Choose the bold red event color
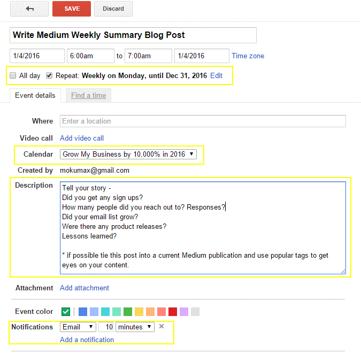The width and height of the screenshot is (361, 354). (x=173, y=312)
